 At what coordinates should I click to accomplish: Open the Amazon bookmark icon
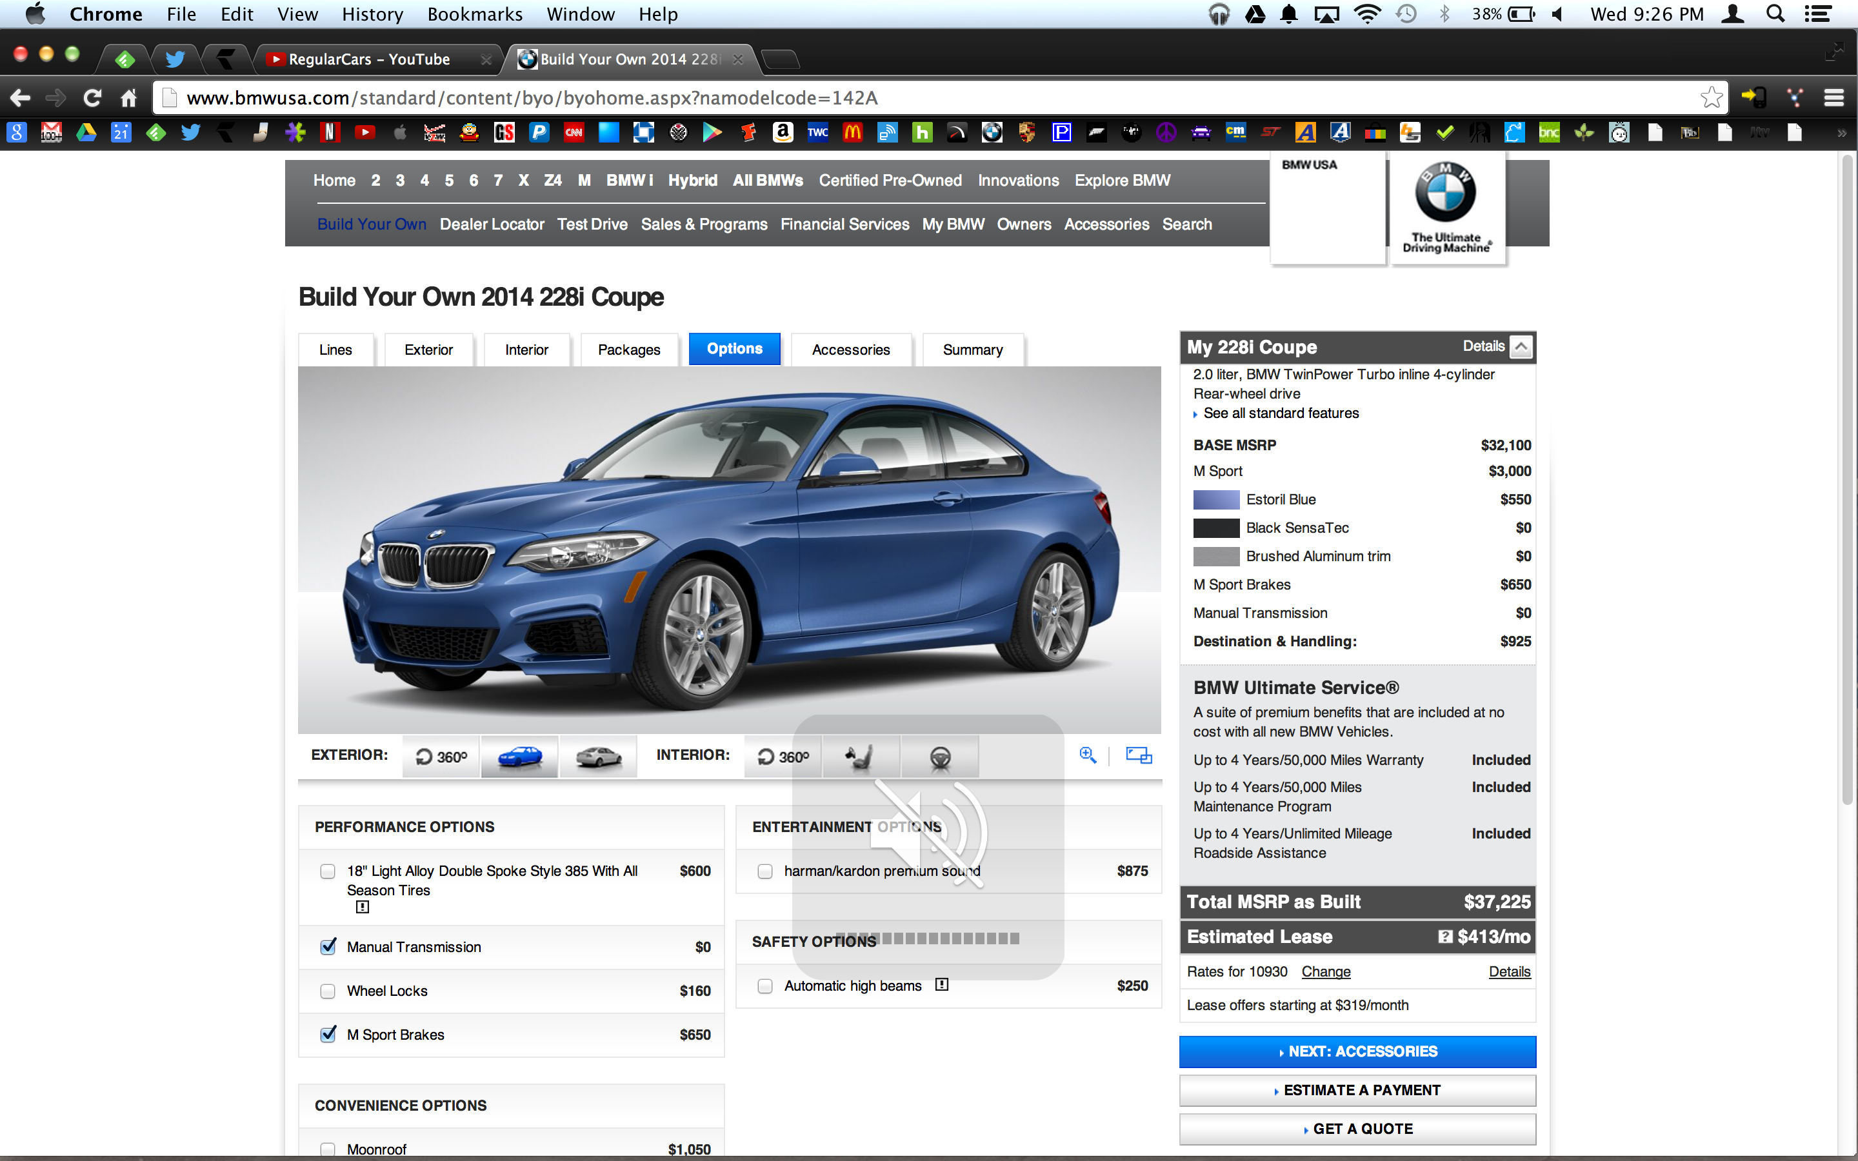pos(783,133)
